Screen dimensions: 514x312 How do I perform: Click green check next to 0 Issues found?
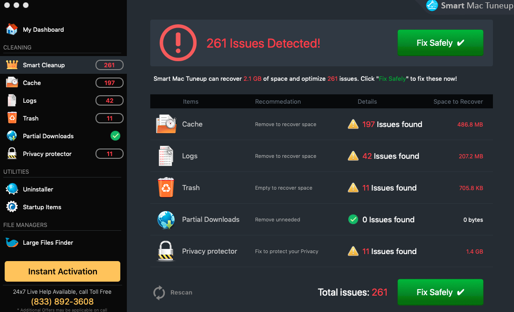tap(353, 220)
